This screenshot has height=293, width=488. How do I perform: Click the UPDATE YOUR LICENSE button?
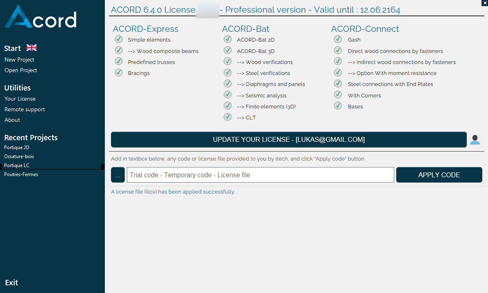288,139
